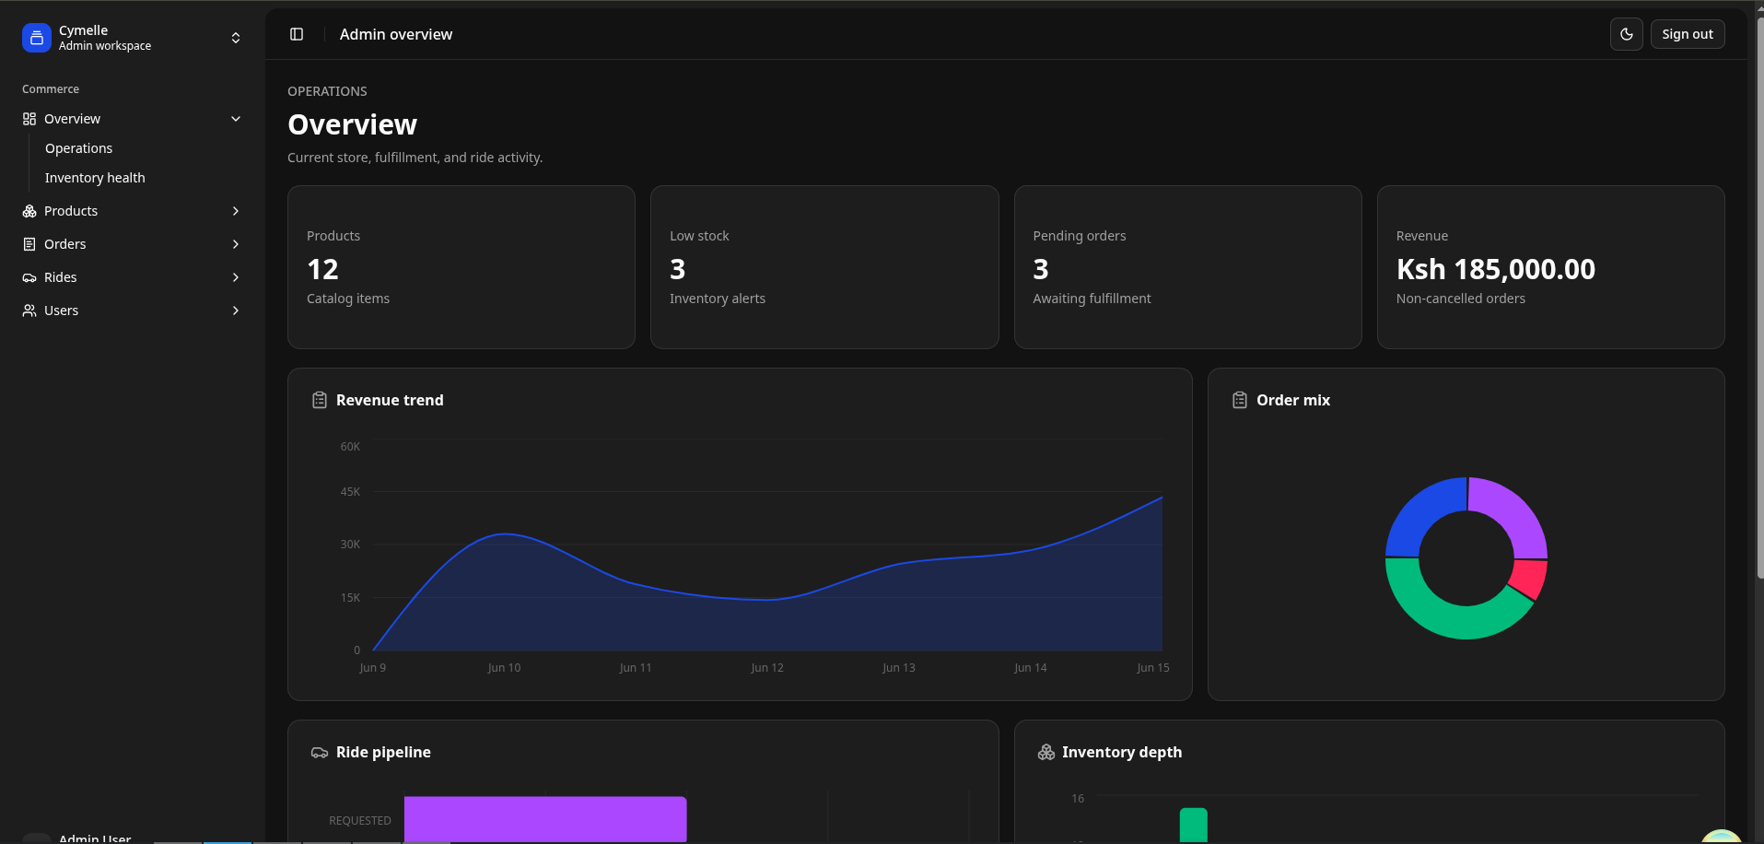Image resolution: width=1764 pixels, height=844 pixels.
Task: Click the Overview grid icon in sidebar
Action: 29,119
